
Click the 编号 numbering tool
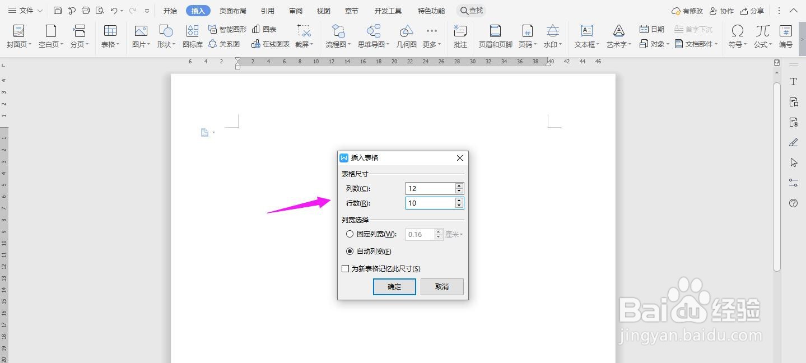786,36
